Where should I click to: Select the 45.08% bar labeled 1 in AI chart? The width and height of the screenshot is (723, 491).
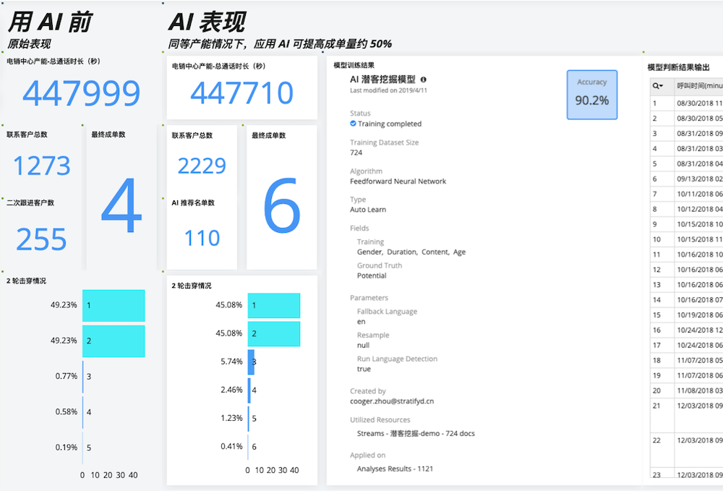(x=273, y=305)
